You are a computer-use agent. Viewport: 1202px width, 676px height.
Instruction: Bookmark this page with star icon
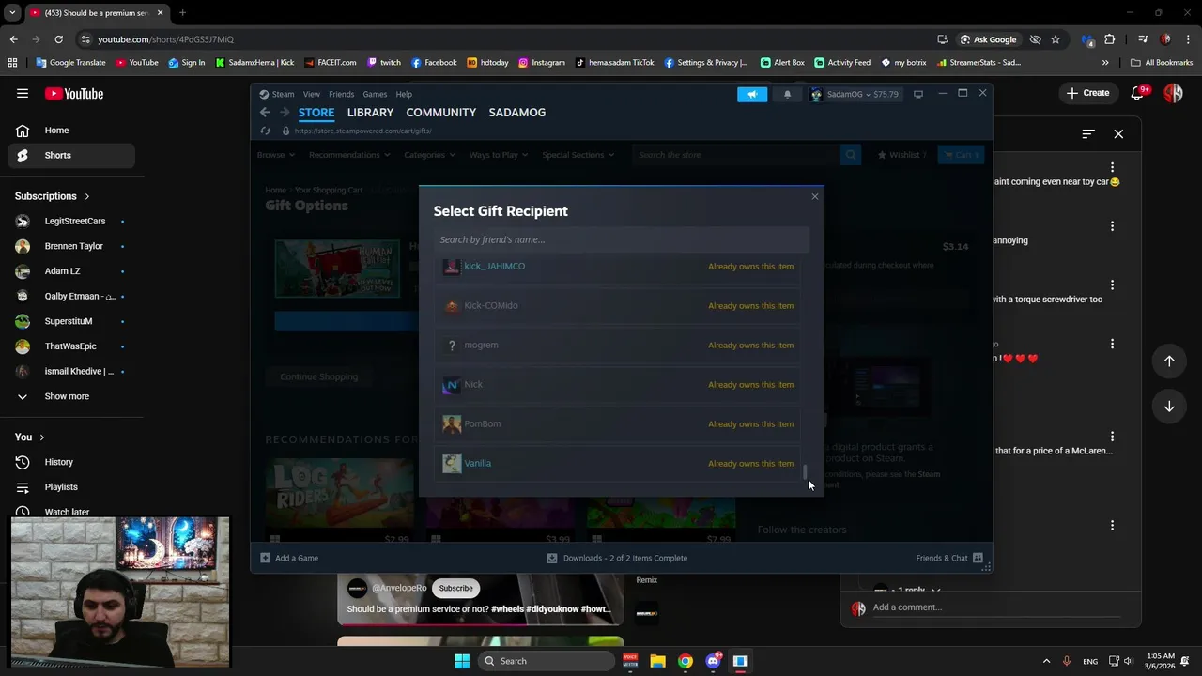[1056, 39]
